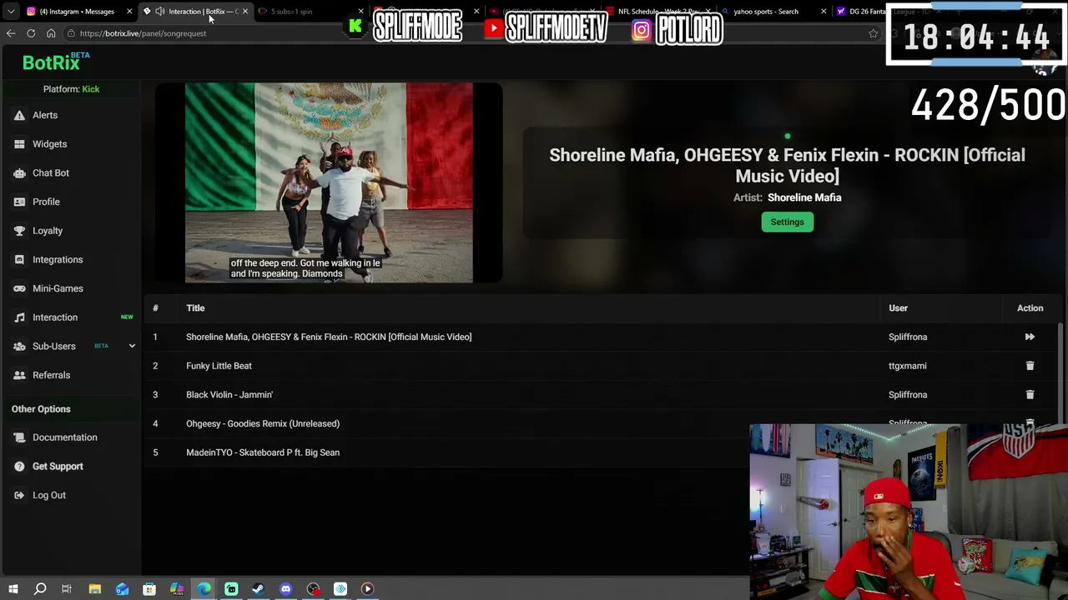This screenshot has width=1068, height=600.
Task: Skip the currently playing ROCKIN song
Action: click(x=1030, y=337)
